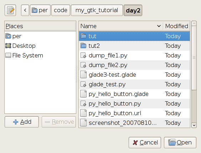Select the tut2 folder icon
Screen dimensions: 201x153
[x=83, y=46]
